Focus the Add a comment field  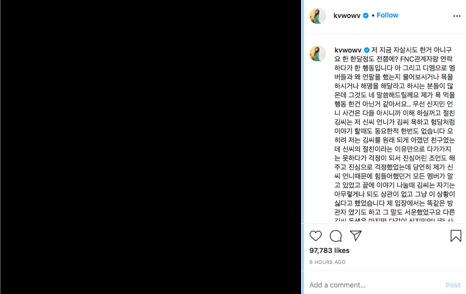tap(374, 285)
